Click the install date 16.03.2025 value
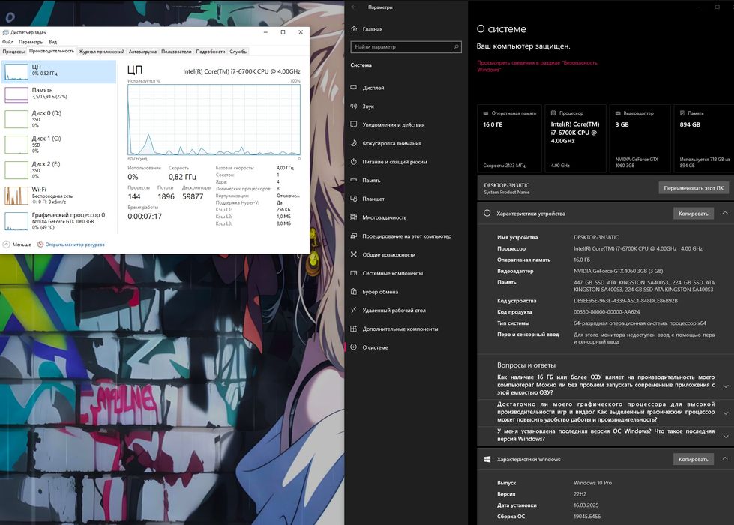Image resolution: width=734 pixels, height=525 pixels. click(x=586, y=505)
